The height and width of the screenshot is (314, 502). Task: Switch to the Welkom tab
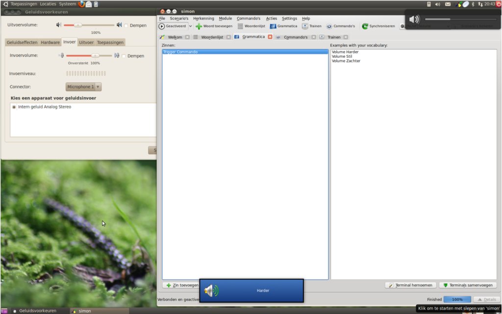(175, 37)
